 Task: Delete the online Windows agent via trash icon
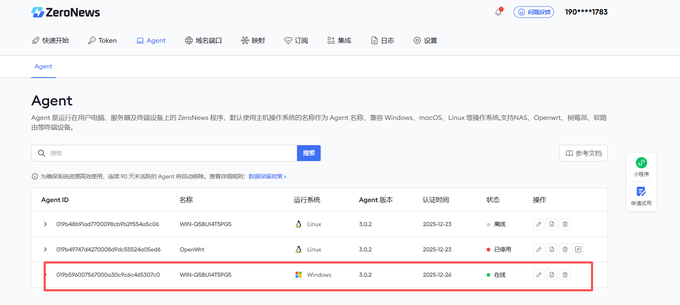coord(565,275)
